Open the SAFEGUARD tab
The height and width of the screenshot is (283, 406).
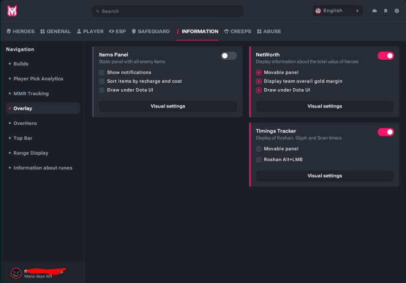coord(151,31)
